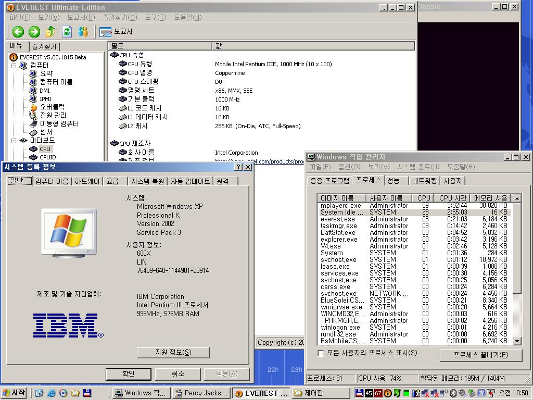
Task: Collapse the 컴퓨터 tree branch
Action: (x=12, y=65)
